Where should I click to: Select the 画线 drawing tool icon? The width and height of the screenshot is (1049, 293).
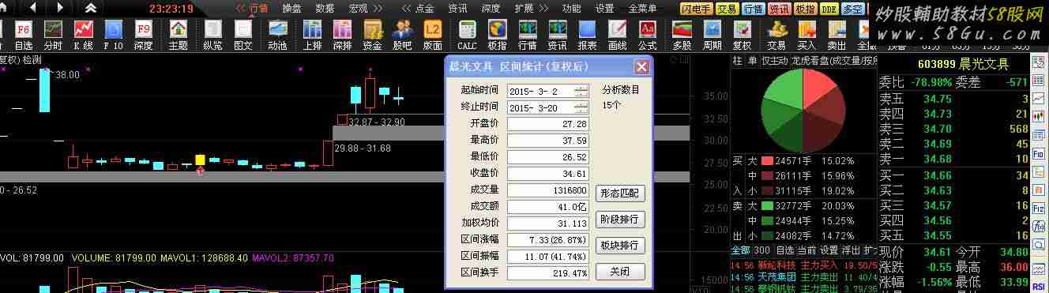click(617, 36)
